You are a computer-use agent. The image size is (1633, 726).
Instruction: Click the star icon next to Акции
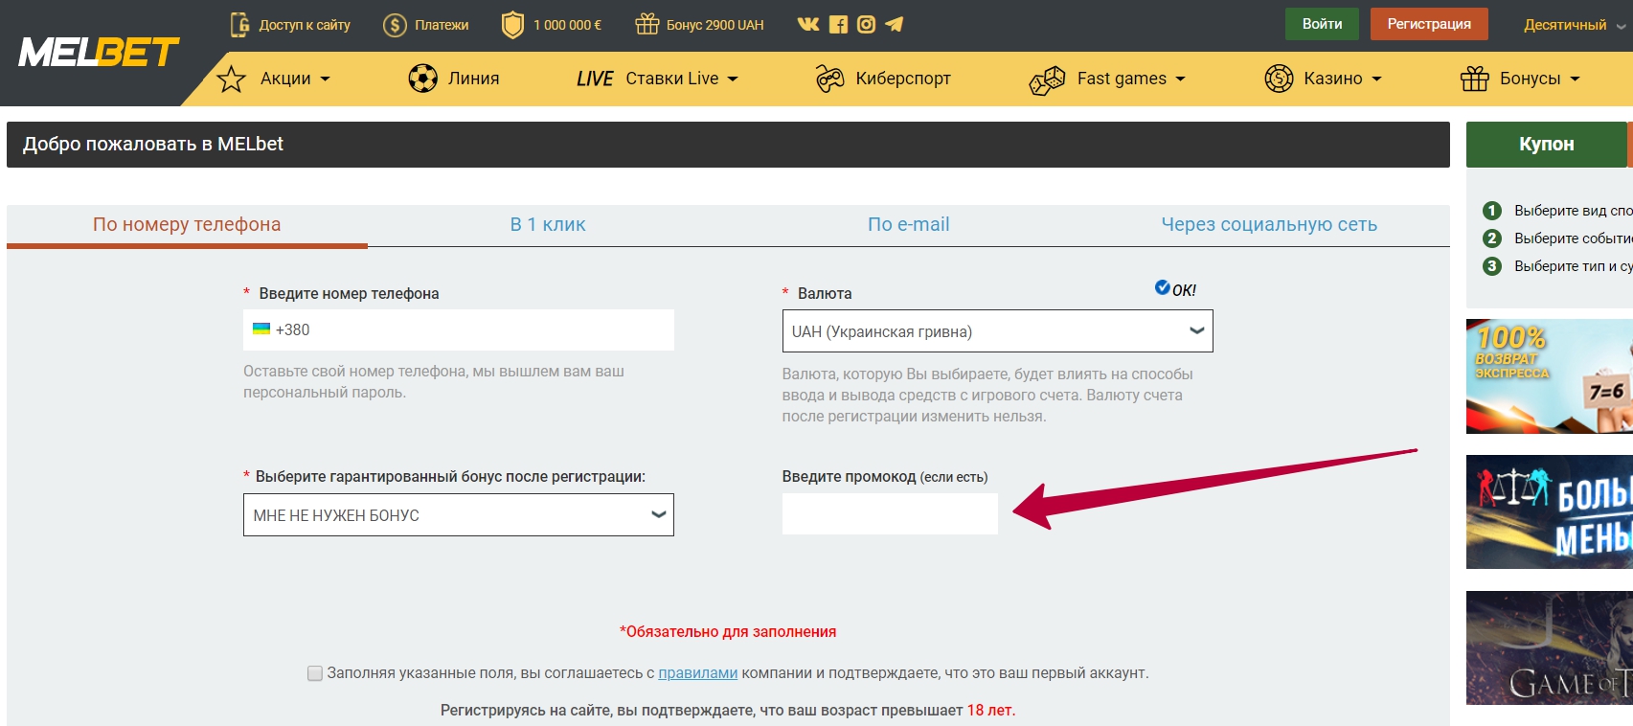[x=231, y=79]
